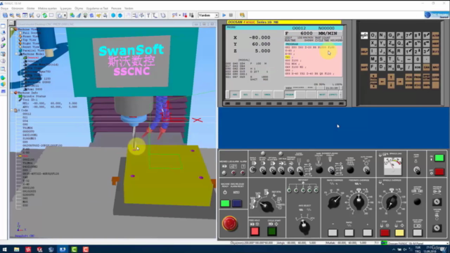Select Top View in the machine tree
This screenshot has width=450, height=253.
[29, 40]
